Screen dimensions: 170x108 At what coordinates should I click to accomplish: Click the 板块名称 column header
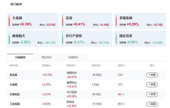pyautogui.click(x=14, y=65)
